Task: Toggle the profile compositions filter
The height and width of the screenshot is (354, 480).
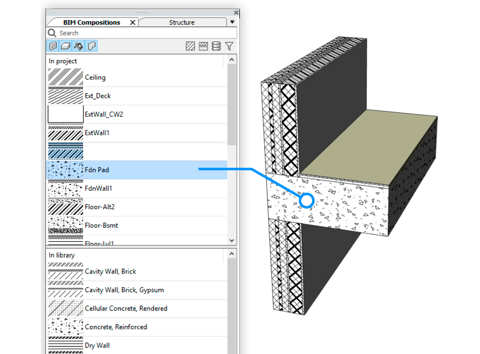Action: 91,46
